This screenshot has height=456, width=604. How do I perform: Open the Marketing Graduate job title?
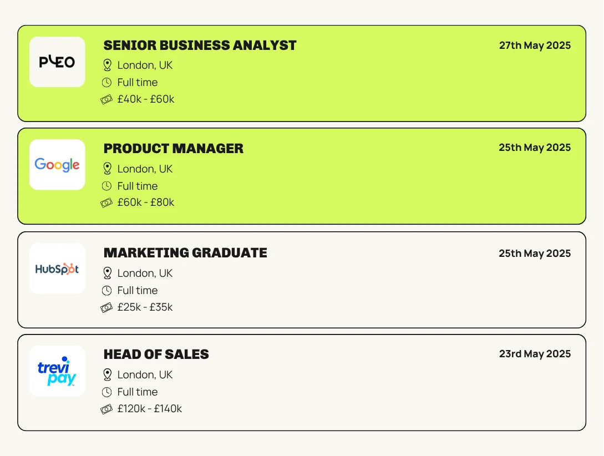coord(185,253)
